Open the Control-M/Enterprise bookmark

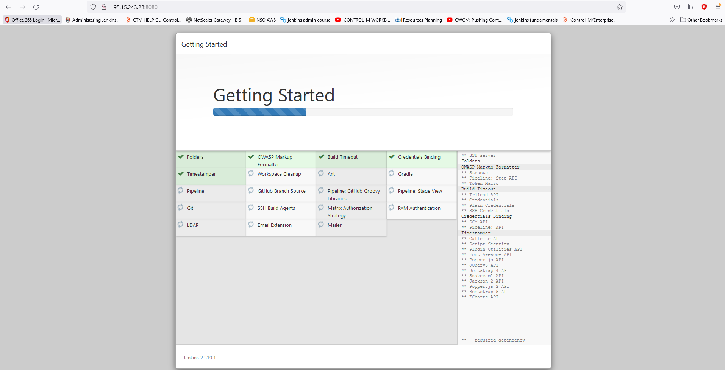pos(591,20)
